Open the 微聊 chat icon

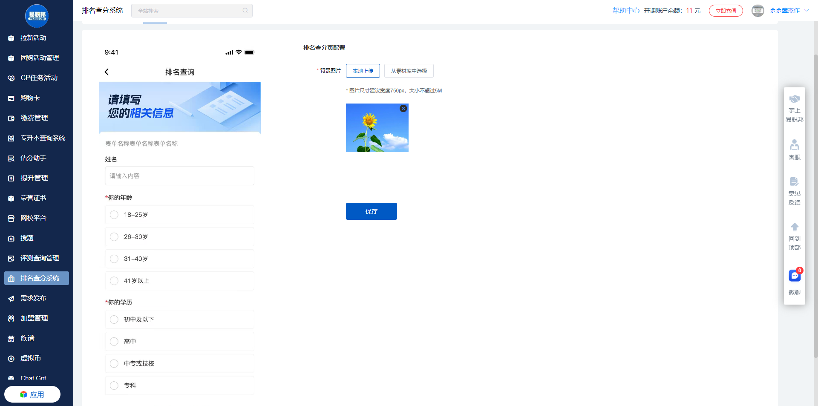[x=794, y=276]
